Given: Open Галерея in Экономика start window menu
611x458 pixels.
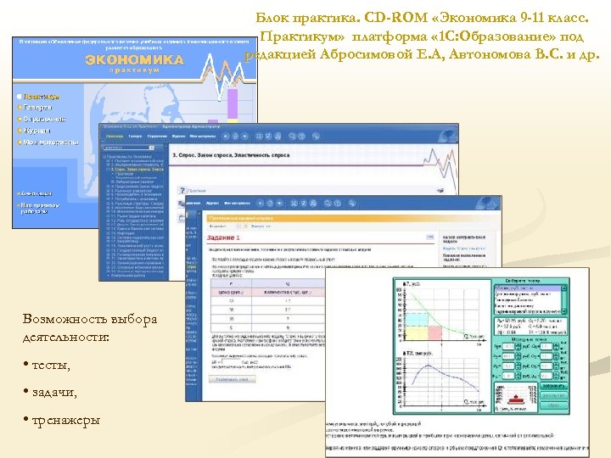Looking at the screenshot, I should pos(37,107).
